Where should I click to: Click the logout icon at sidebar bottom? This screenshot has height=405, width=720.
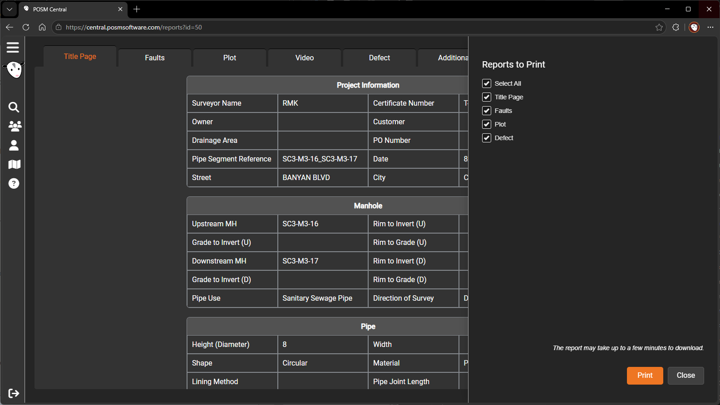pos(14,393)
